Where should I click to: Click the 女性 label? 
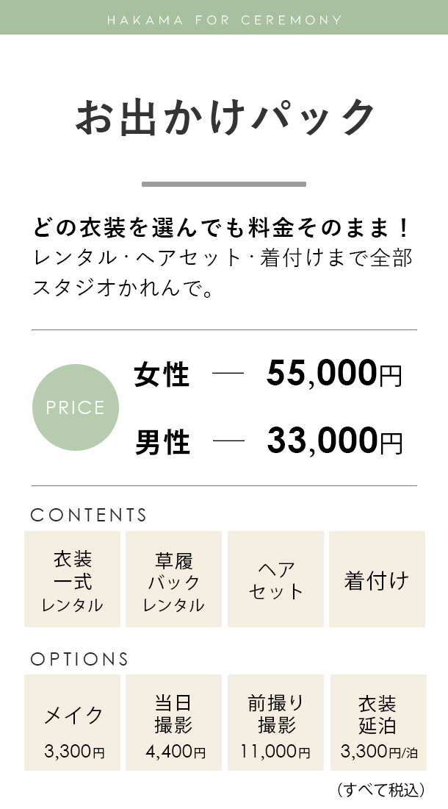click(x=162, y=374)
